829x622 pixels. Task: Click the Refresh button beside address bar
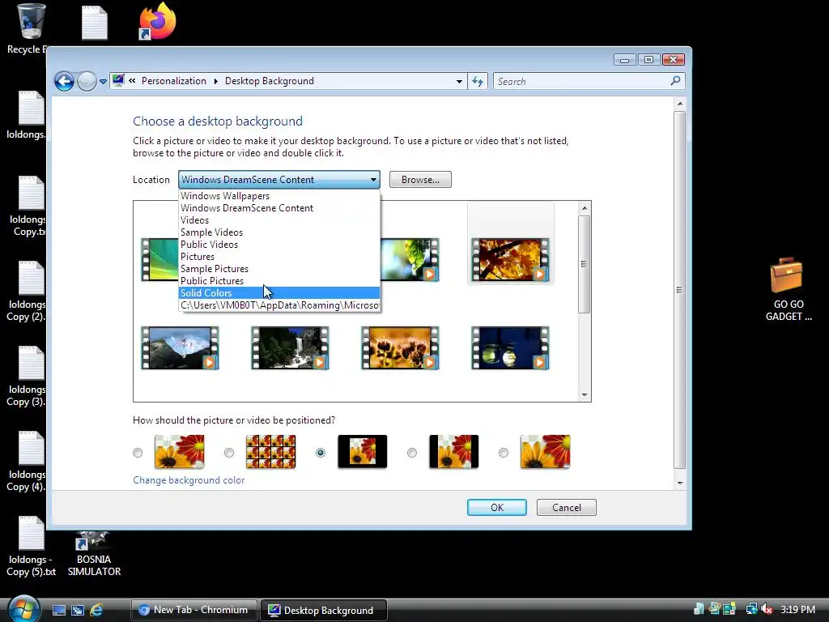pyautogui.click(x=478, y=82)
